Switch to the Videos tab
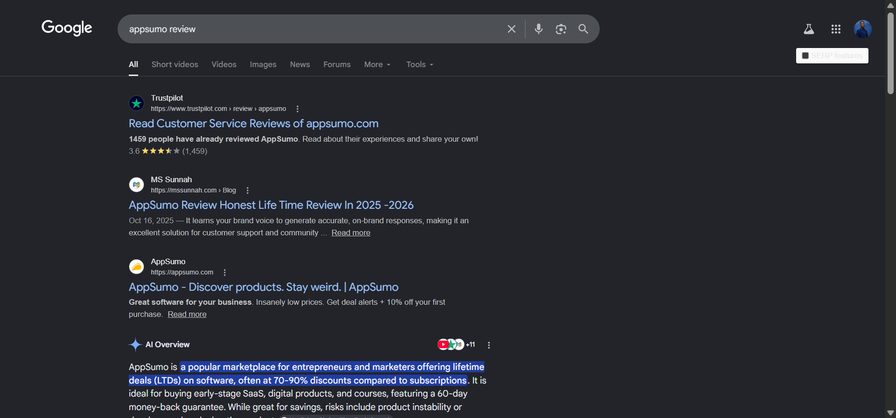Screen dimensions: 896x418 [x=224, y=64]
